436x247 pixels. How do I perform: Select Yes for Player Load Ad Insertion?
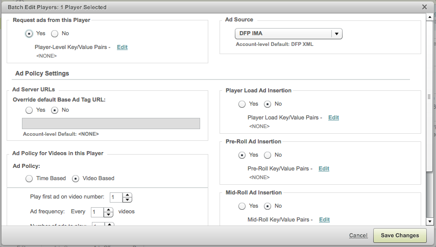click(242, 104)
